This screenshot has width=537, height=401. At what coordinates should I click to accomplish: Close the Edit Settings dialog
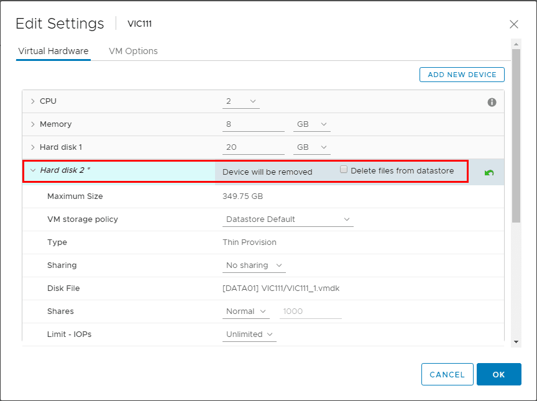(x=514, y=24)
